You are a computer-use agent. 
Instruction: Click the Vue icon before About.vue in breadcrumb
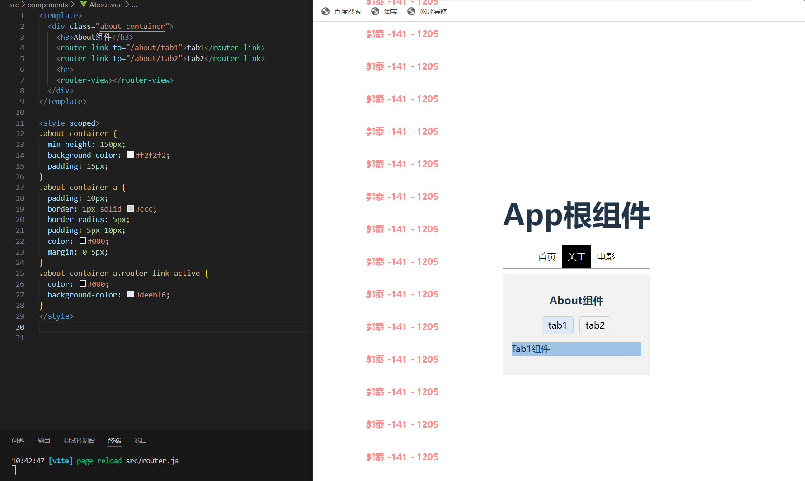[x=83, y=5]
